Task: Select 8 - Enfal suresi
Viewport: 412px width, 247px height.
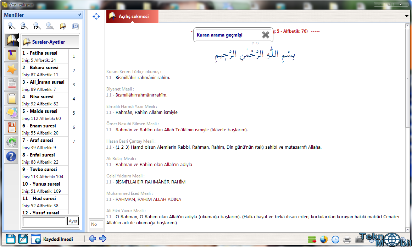Action: pyautogui.click(x=45, y=158)
